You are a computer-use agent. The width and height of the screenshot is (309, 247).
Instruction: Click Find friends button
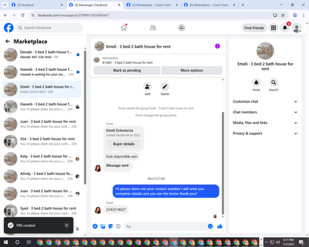(x=254, y=28)
